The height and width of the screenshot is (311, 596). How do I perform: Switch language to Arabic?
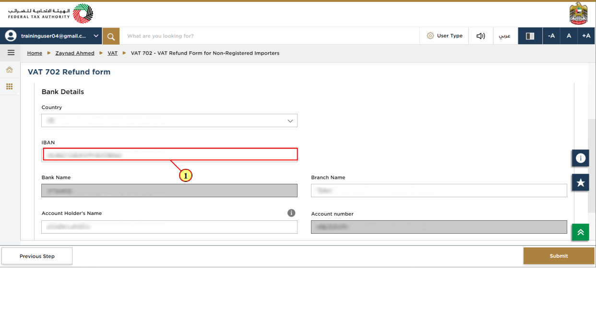(x=505, y=36)
